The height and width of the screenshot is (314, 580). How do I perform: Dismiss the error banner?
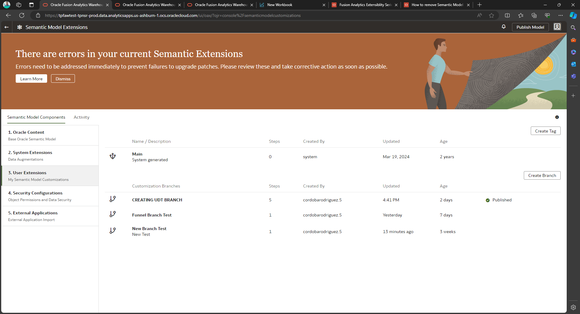(x=63, y=78)
